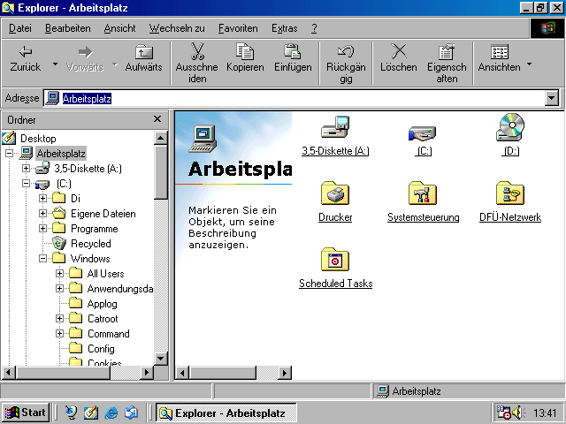Go back with the Zurück button
This screenshot has height=424, width=566.
(26, 58)
